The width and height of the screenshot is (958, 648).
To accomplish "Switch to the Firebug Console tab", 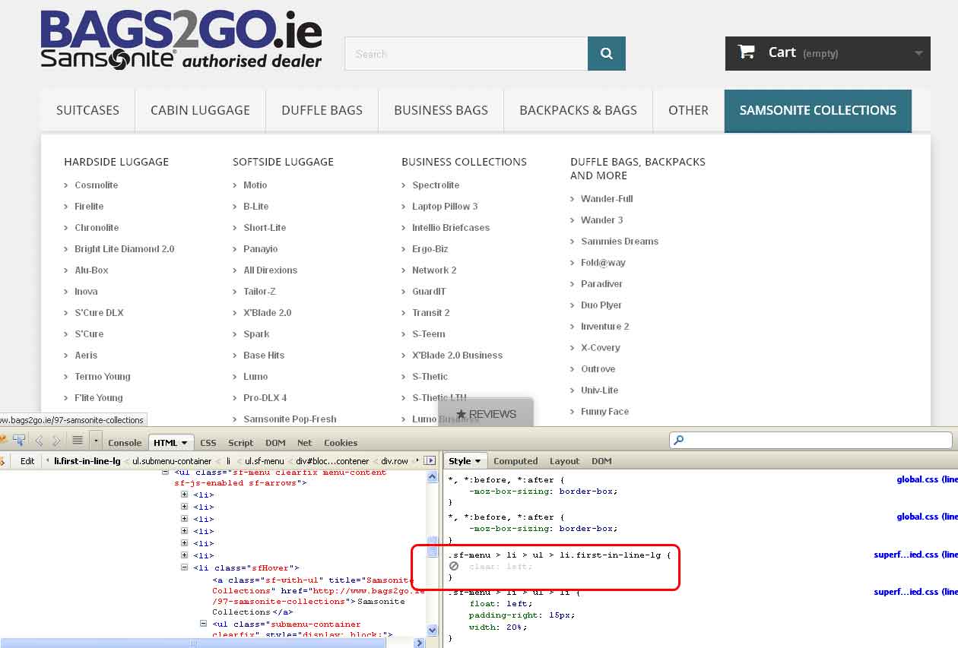I will (x=125, y=443).
